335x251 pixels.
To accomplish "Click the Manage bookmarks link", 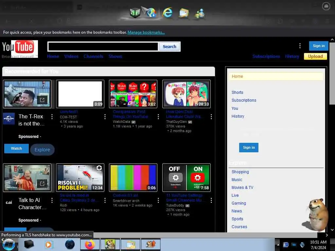I will tap(146, 32).
